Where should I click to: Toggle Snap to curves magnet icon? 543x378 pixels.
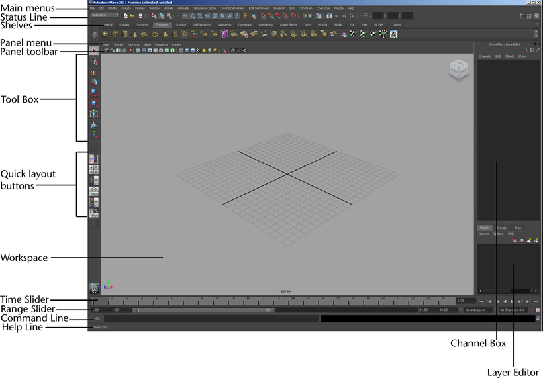[271, 16]
